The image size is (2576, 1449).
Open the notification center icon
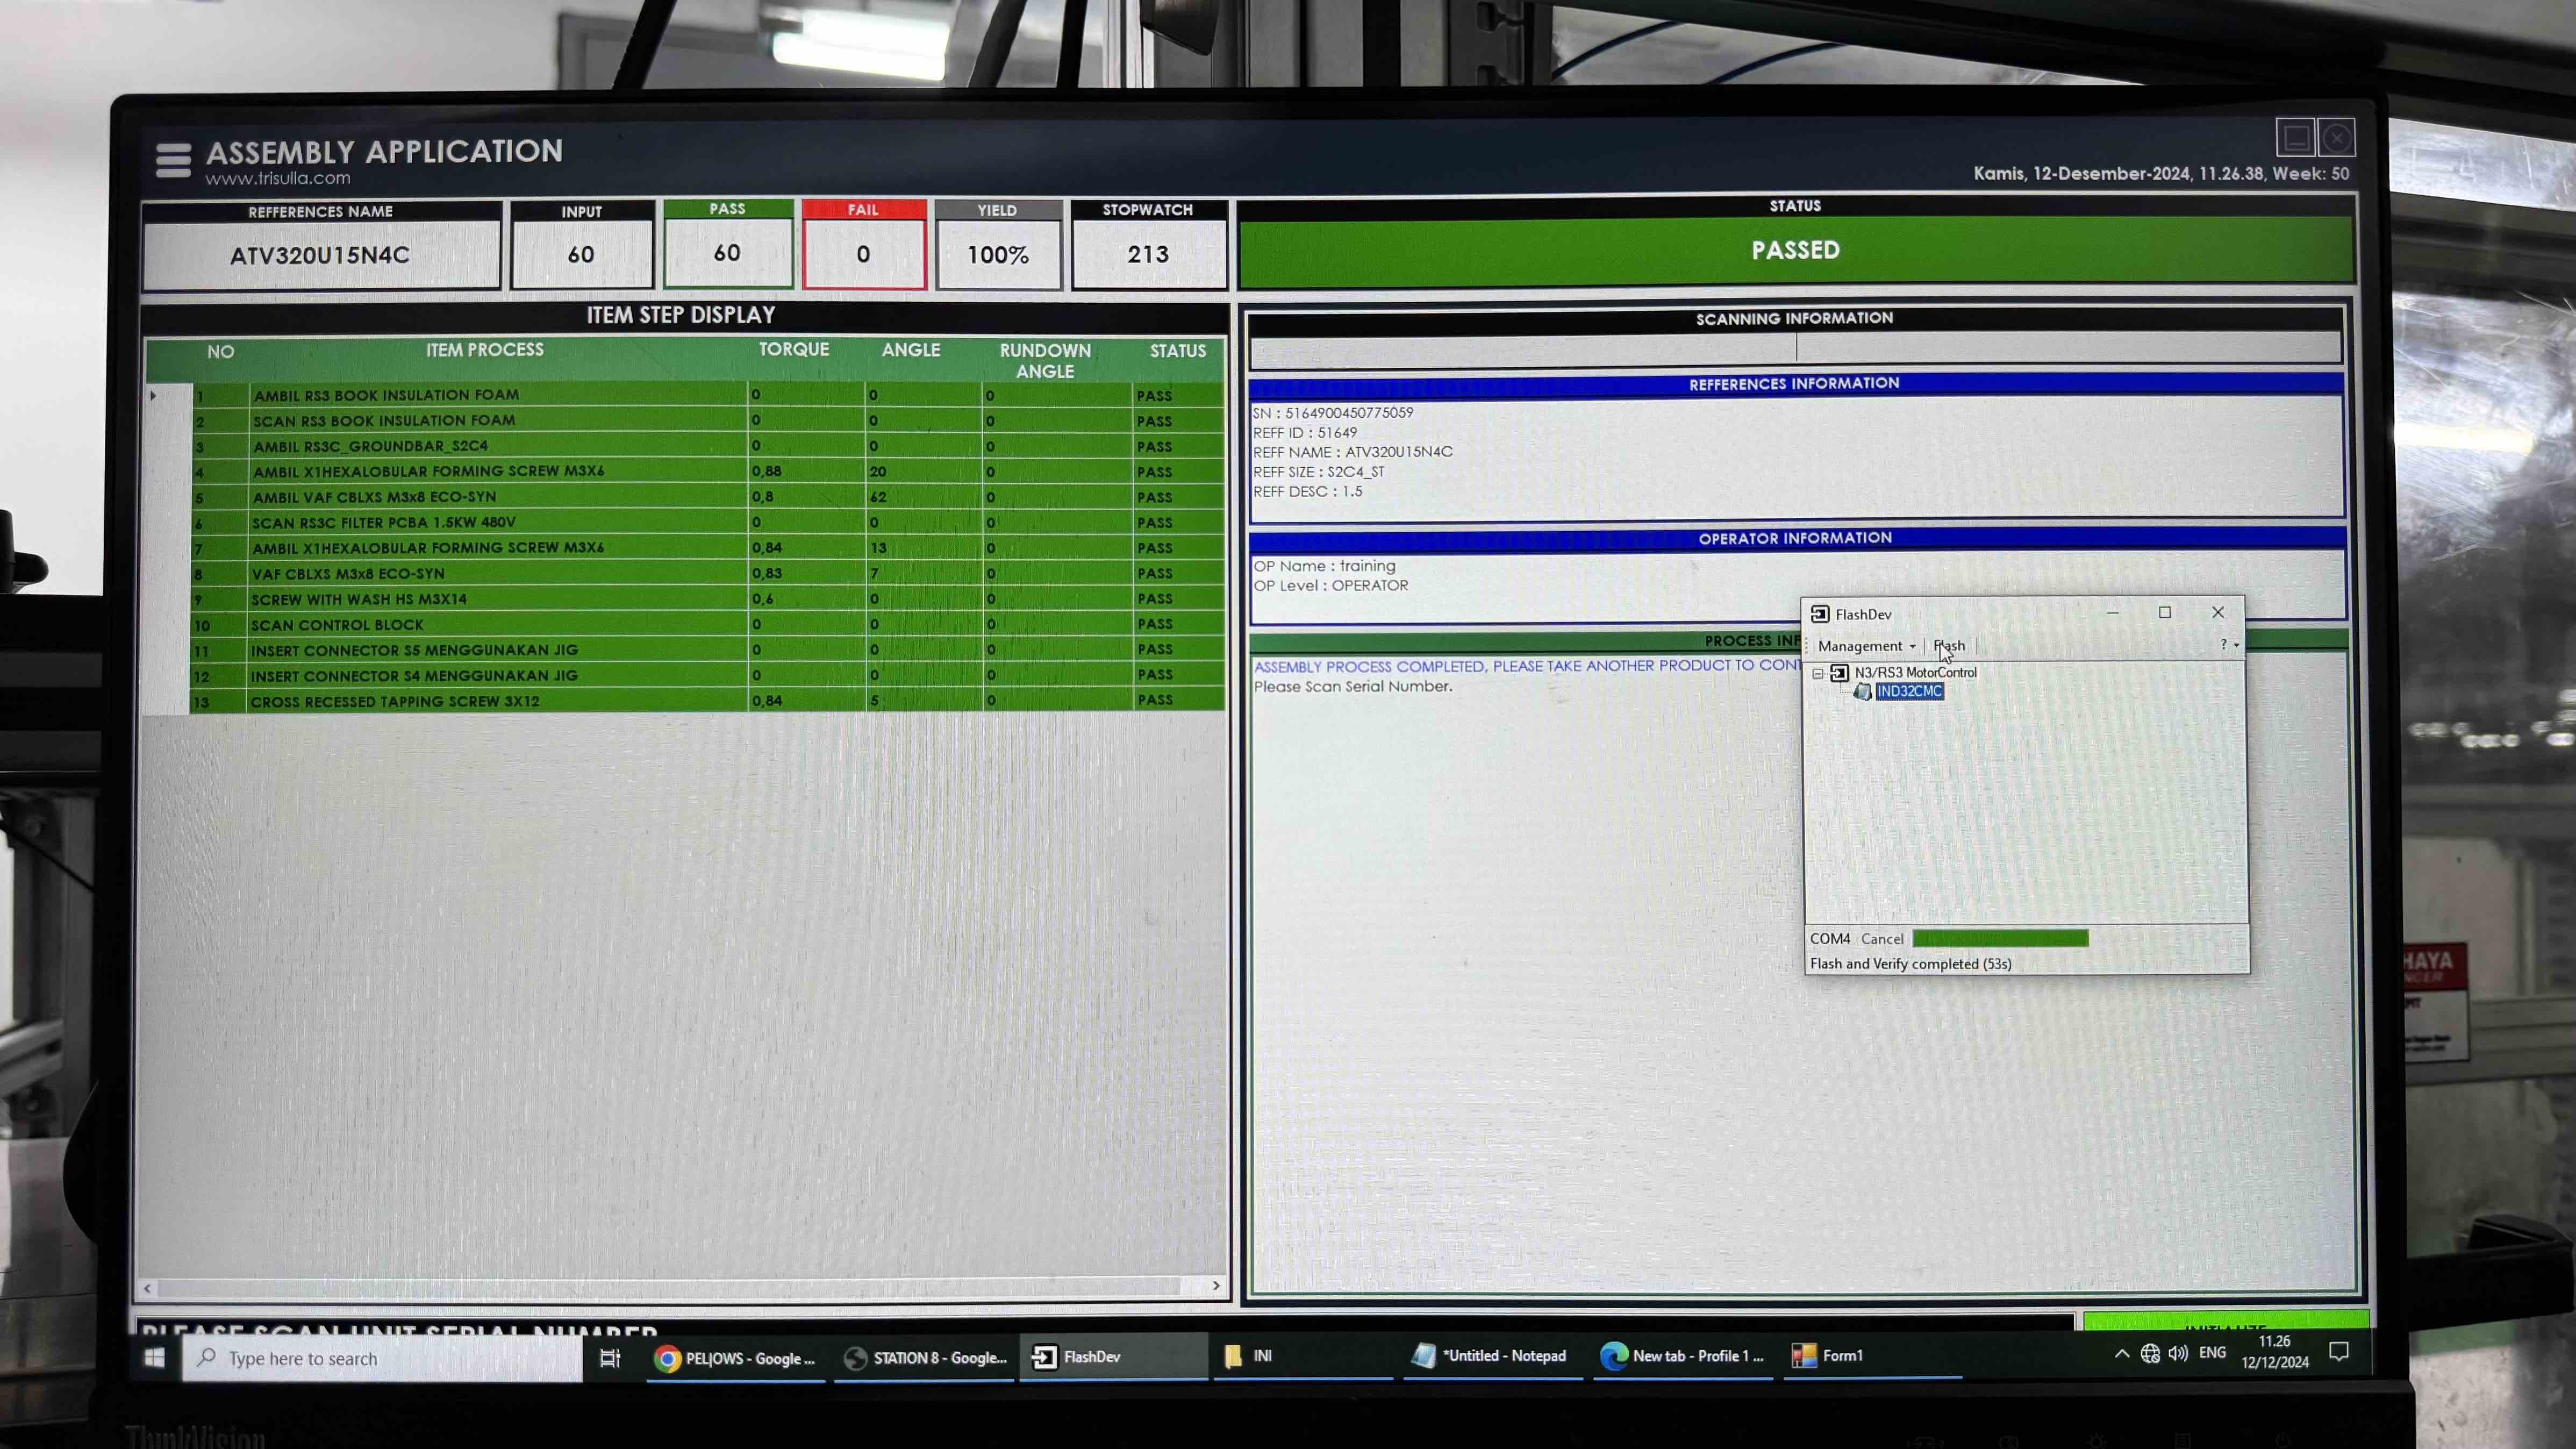point(2338,1353)
